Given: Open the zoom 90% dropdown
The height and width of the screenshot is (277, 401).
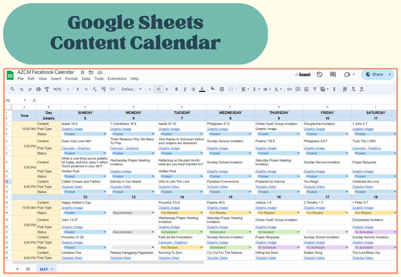Looking at the screenshot, I should point(61,89).
